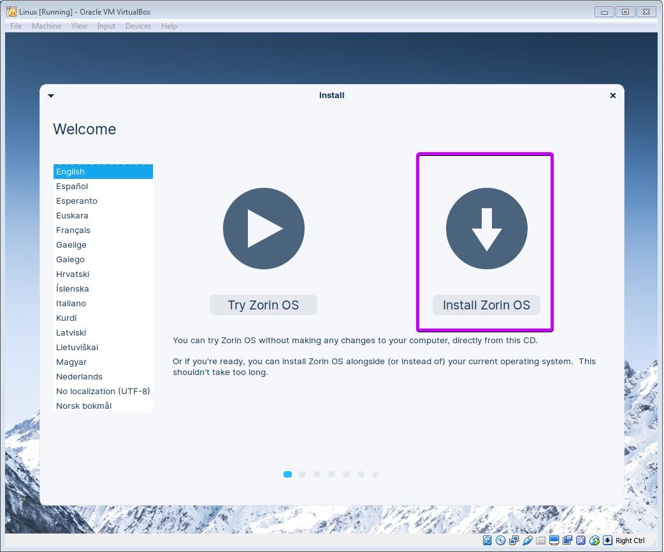The height and width of the screenshot is (552, 664).
Task: Choose Italiano from the list
Action: (x=103, y=303)
